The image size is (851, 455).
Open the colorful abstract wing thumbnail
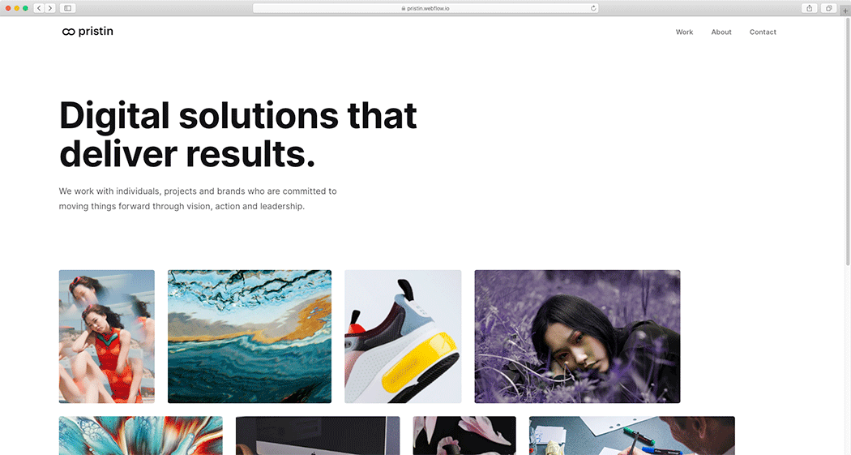pos(140,436)
